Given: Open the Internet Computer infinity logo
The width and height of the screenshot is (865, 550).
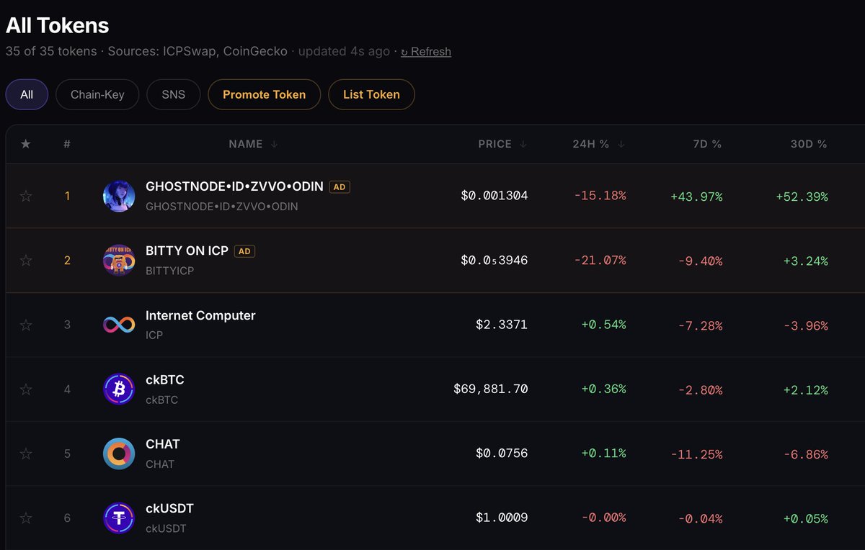Looking at the screenshot, I should (119, 325).
